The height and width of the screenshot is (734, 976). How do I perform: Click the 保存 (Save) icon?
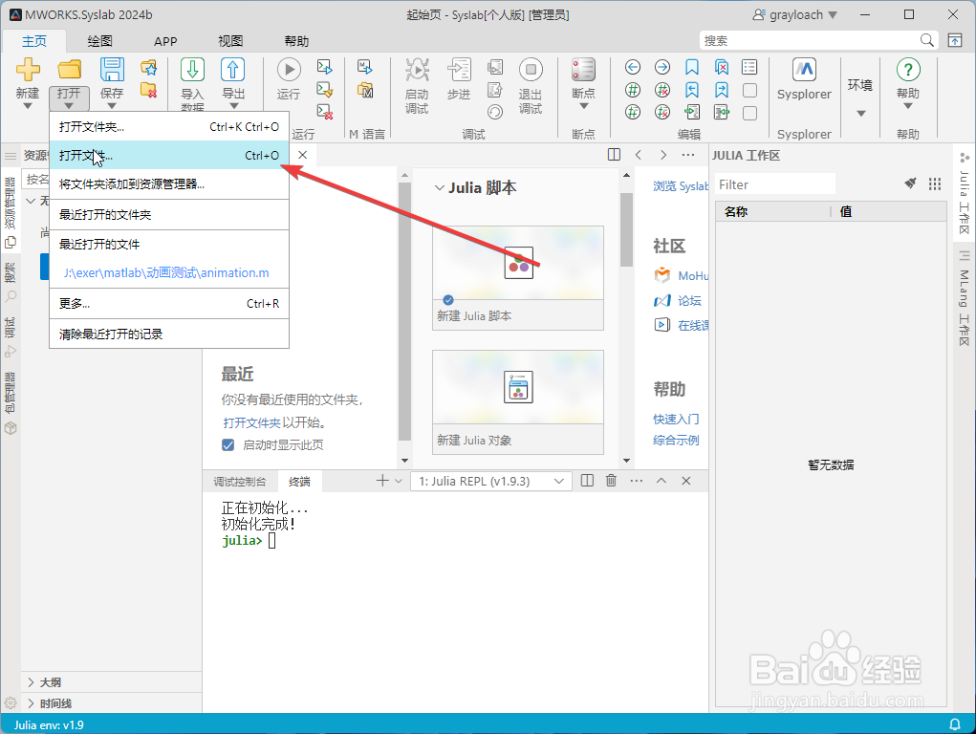pyautogui.click(x=112, y=75)
